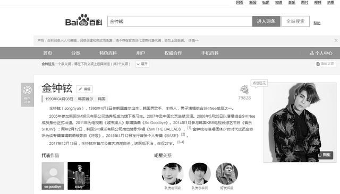Open the 详情 link in the notice bar
Viewport: 340px width, 194px height.
(193, 40)
